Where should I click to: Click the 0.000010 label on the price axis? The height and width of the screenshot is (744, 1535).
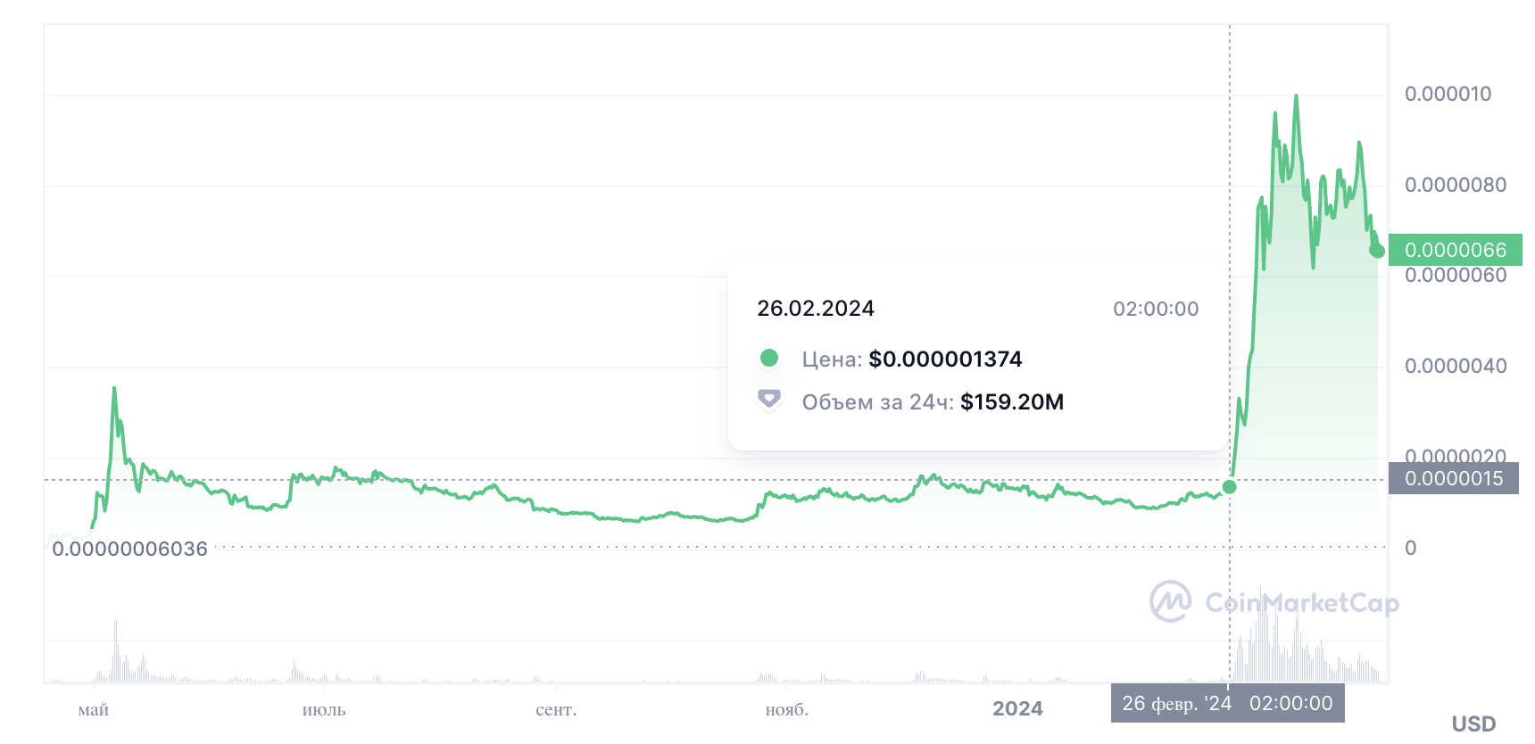pos(1448,94)
